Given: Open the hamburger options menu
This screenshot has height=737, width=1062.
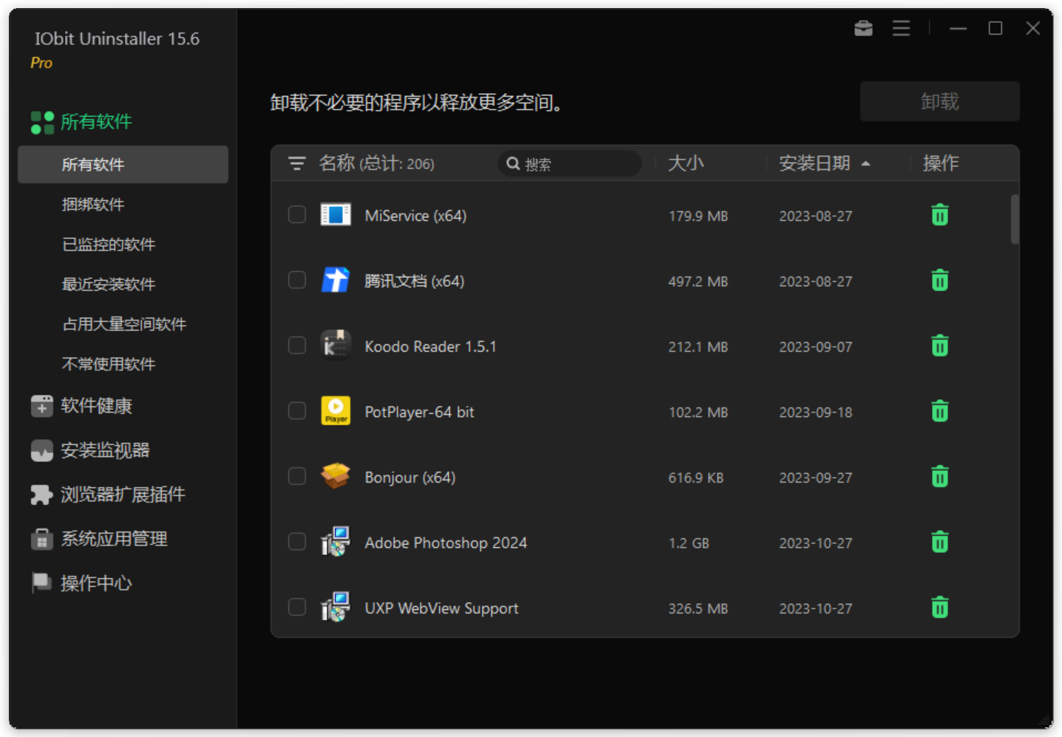Looking at the screenshot, I should click(901, 28).
